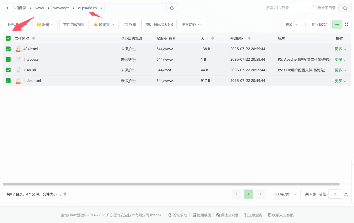
Task: Click the 计算 size link
Action: (x=63, y=194)
